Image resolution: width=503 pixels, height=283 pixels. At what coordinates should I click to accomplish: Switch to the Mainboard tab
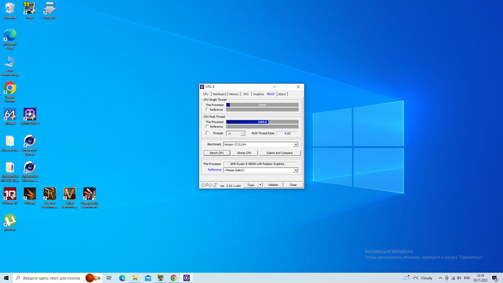[x=219, y=94]
